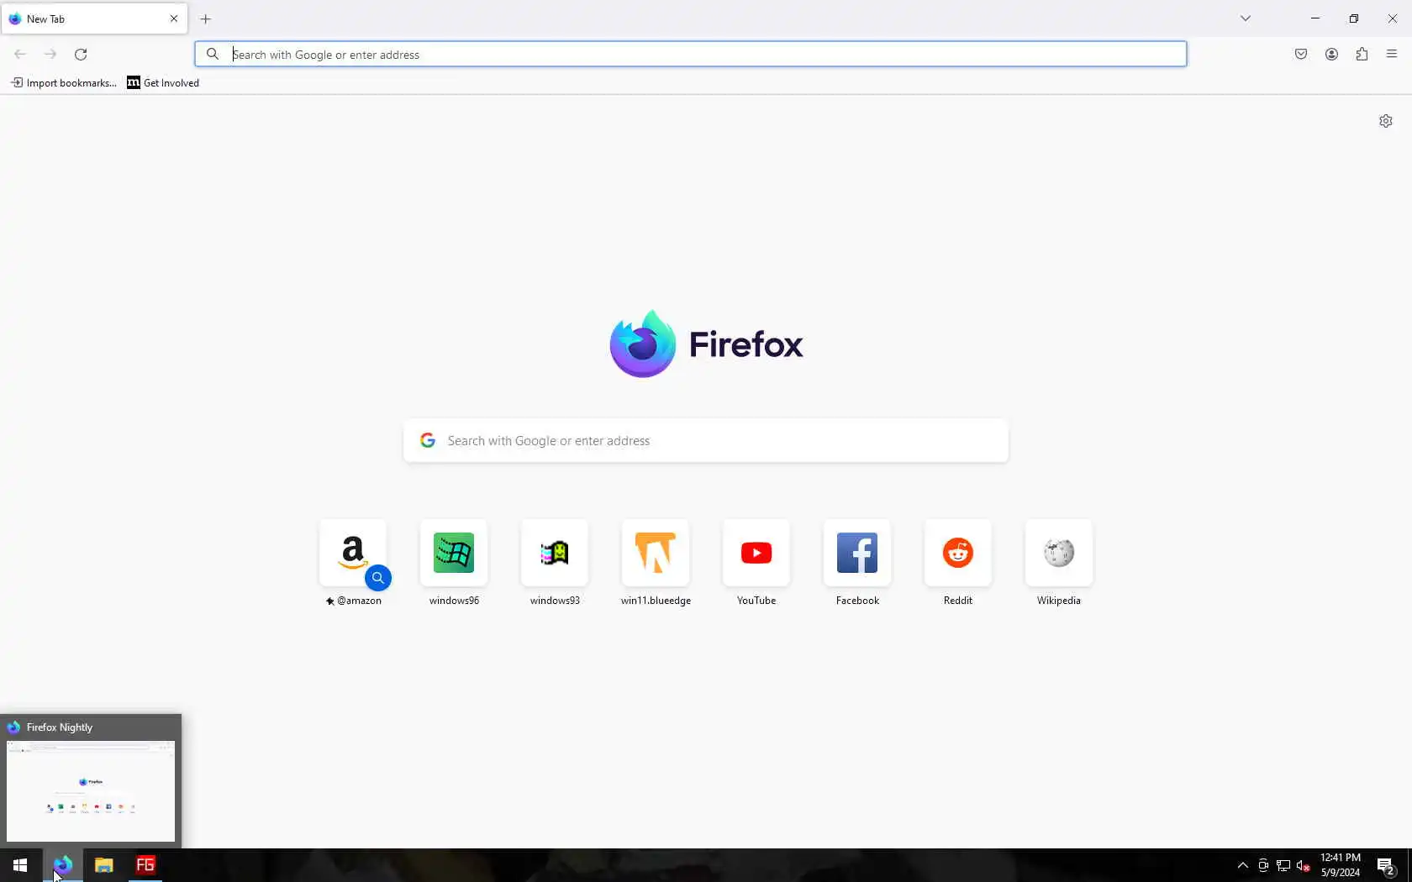Click the Google G icon in search box
Image resolution: width=1412 pixels, height=882 pixels.
point(428,440)
